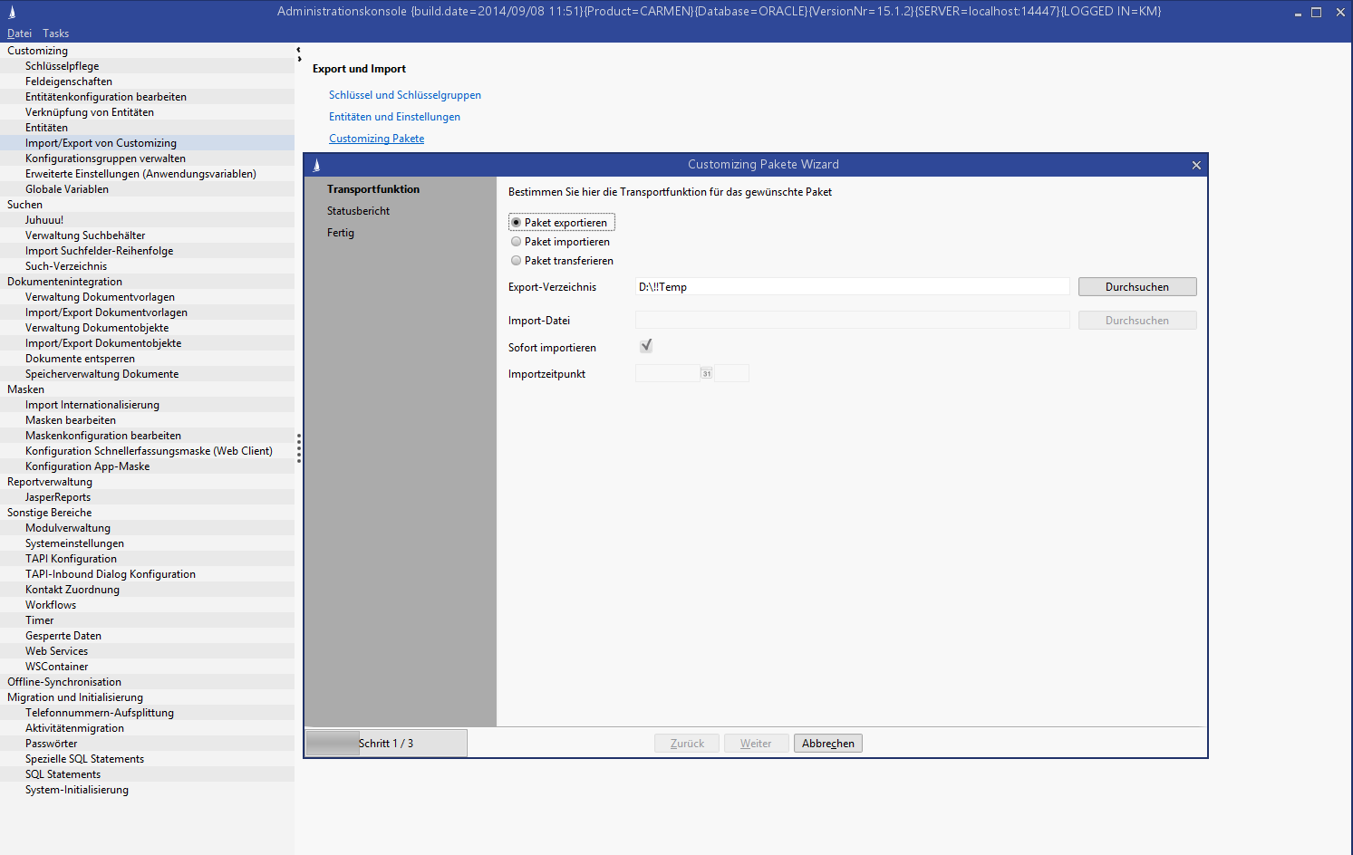Close the Customizing Pakete Wizard dialog
The width and height of the screenshot is (1353, 855).
click(x=1196, y=165)
